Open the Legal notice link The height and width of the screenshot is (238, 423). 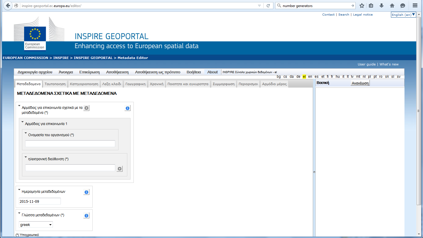click(363, 14)
